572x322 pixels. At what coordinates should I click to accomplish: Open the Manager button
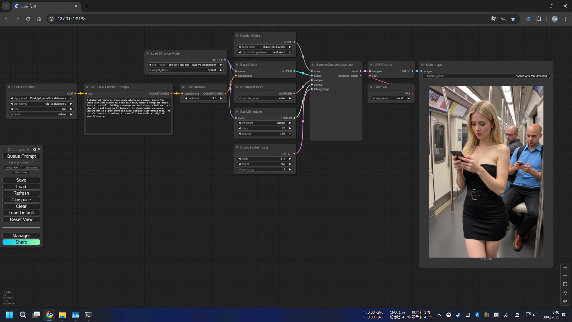[x=21, y=236]
